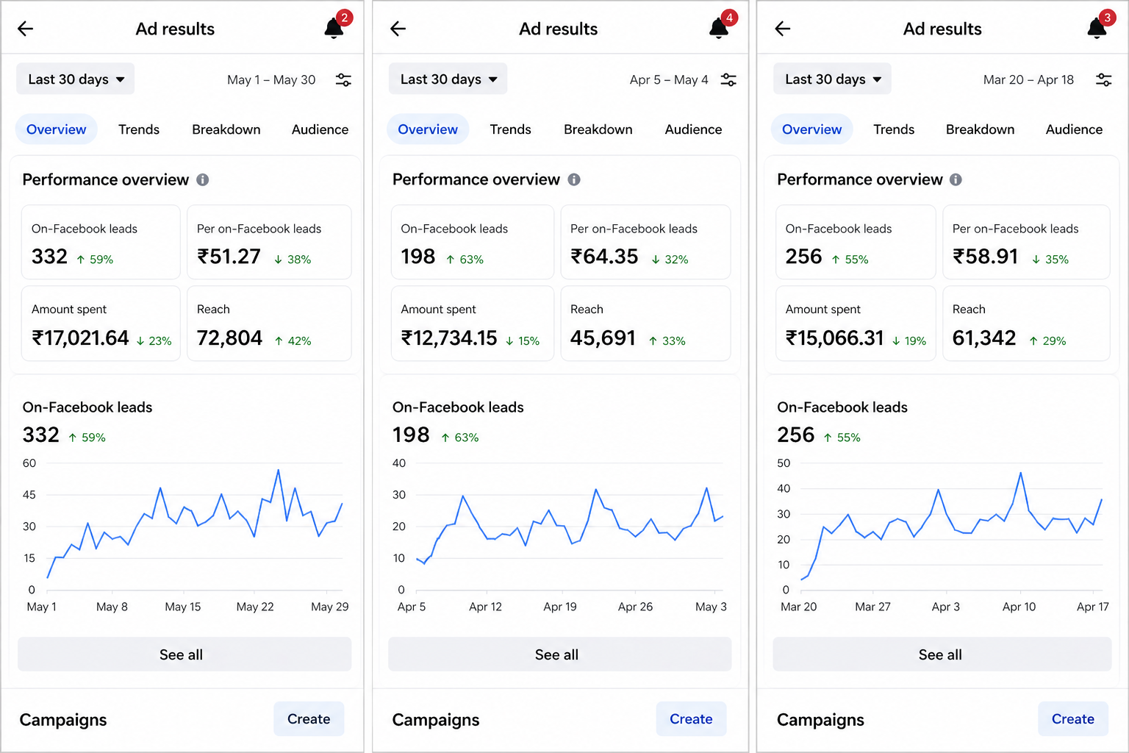Expand Last 30 days dropdown in Apr 5 – May 4 panel
The height and width of the screenshot is (753, 1129).
pyautogui.click(x=448, y=79)
